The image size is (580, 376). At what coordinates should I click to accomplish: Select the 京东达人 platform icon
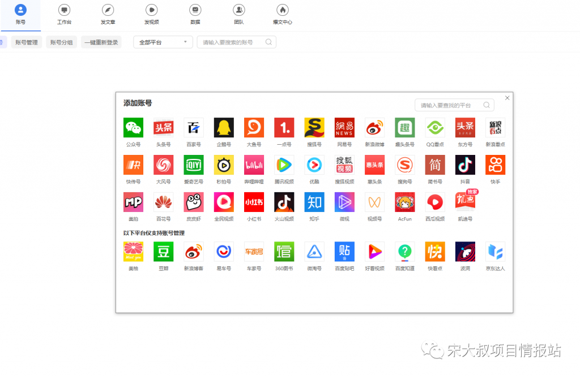point(495,252)
